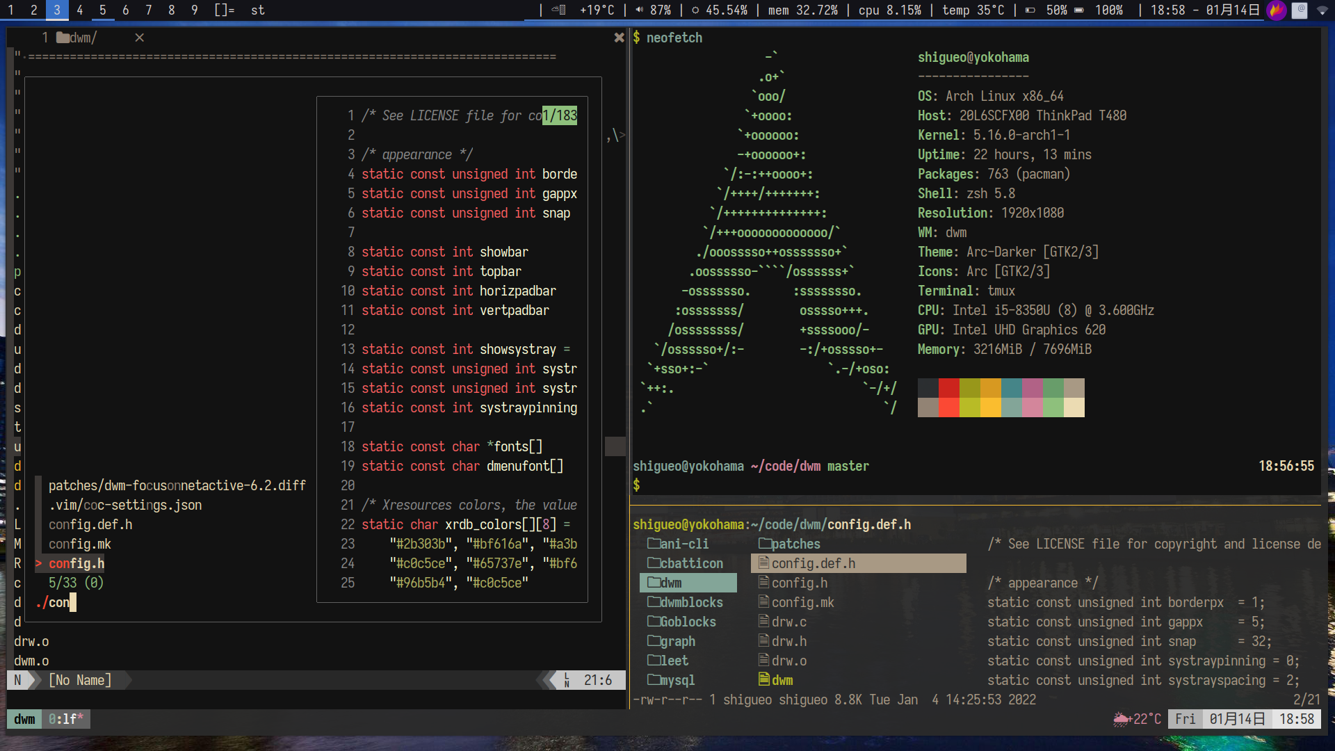1335x751 pixels.
Task: Click the shigueo@yokohama header in neofetch output
Action: click(x=973, y=57)
